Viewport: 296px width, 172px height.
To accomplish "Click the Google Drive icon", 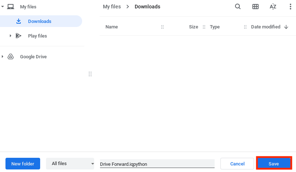I will click(x=11, y=56).
